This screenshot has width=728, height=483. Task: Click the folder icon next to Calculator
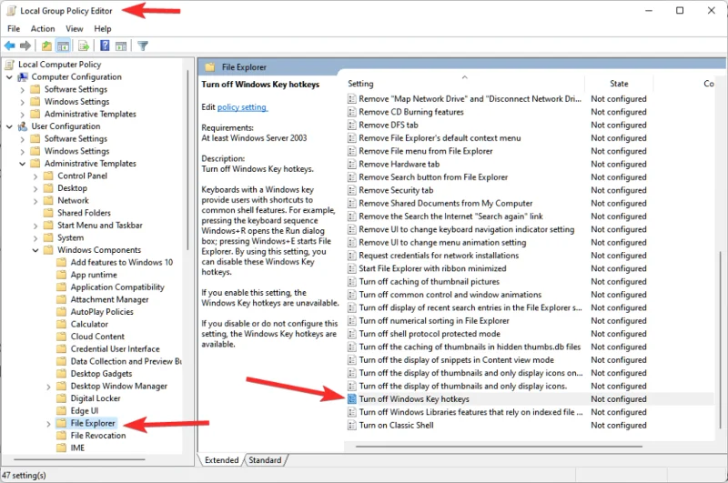[x=61, y=324]
